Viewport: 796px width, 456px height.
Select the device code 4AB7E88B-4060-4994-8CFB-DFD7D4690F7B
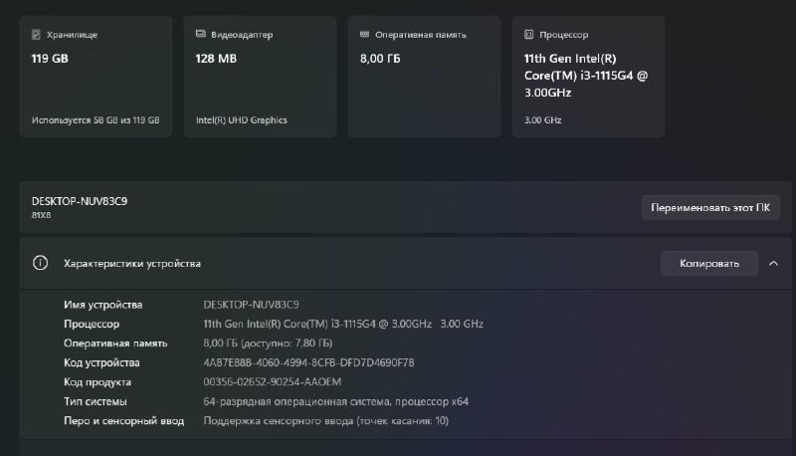308,362
